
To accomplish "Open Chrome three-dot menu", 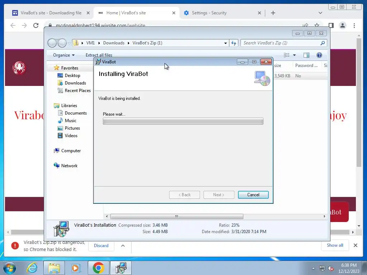I will click(354, 25).
